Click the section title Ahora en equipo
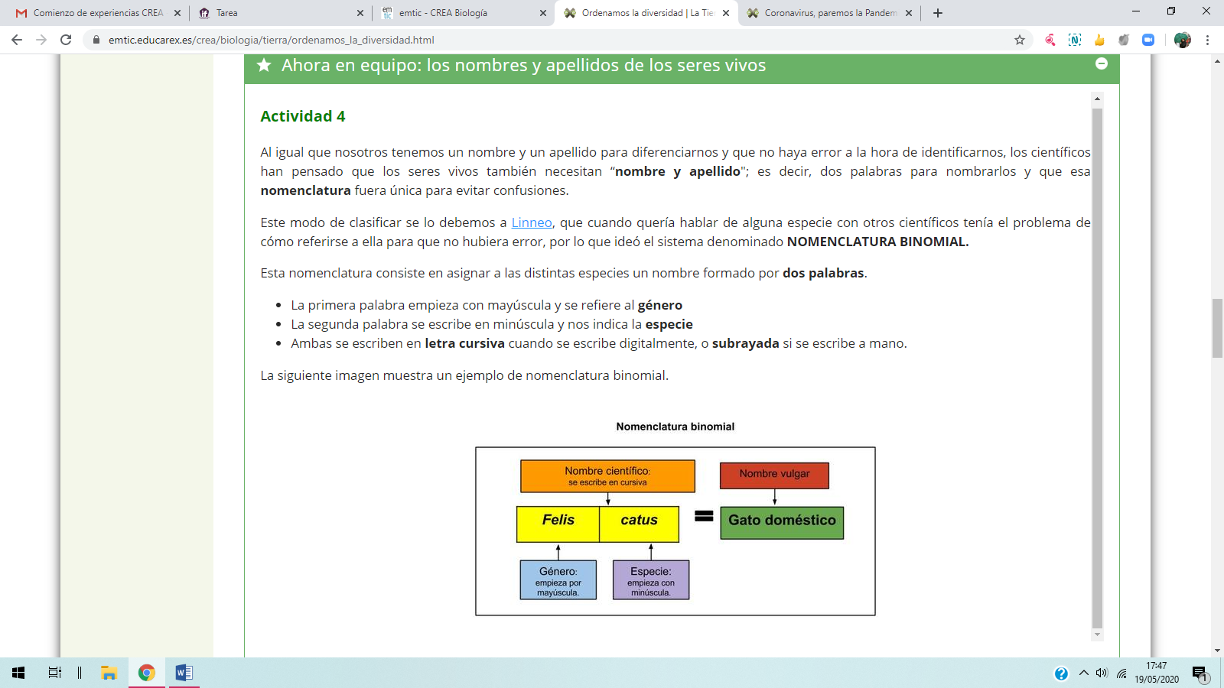This screenshot has height=688, width=1224. click(523, 66)
